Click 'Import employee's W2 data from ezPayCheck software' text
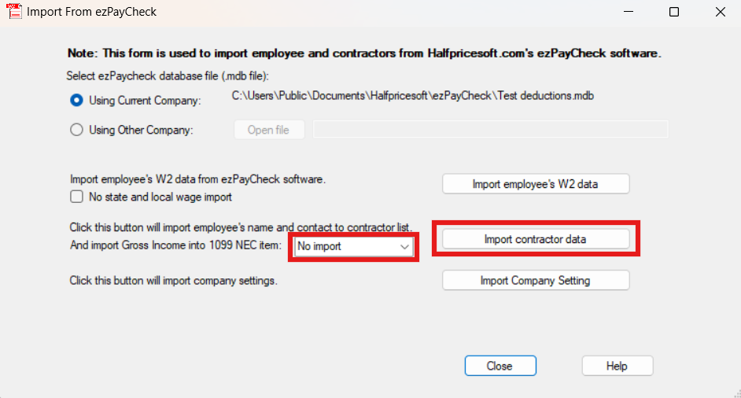 pos(197,179)
